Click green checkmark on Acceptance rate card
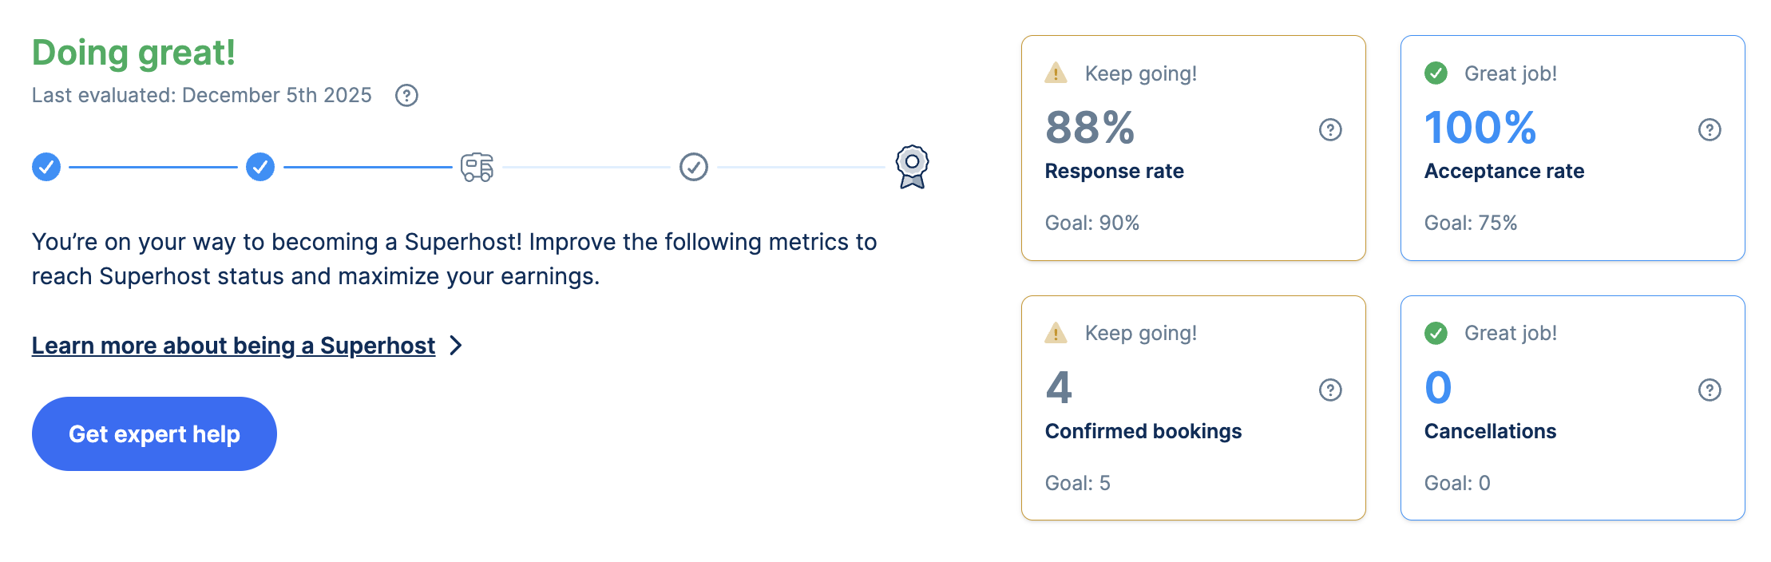Image resolution: width=1771 pixels, height=562 pixels. pos(1436,73)
